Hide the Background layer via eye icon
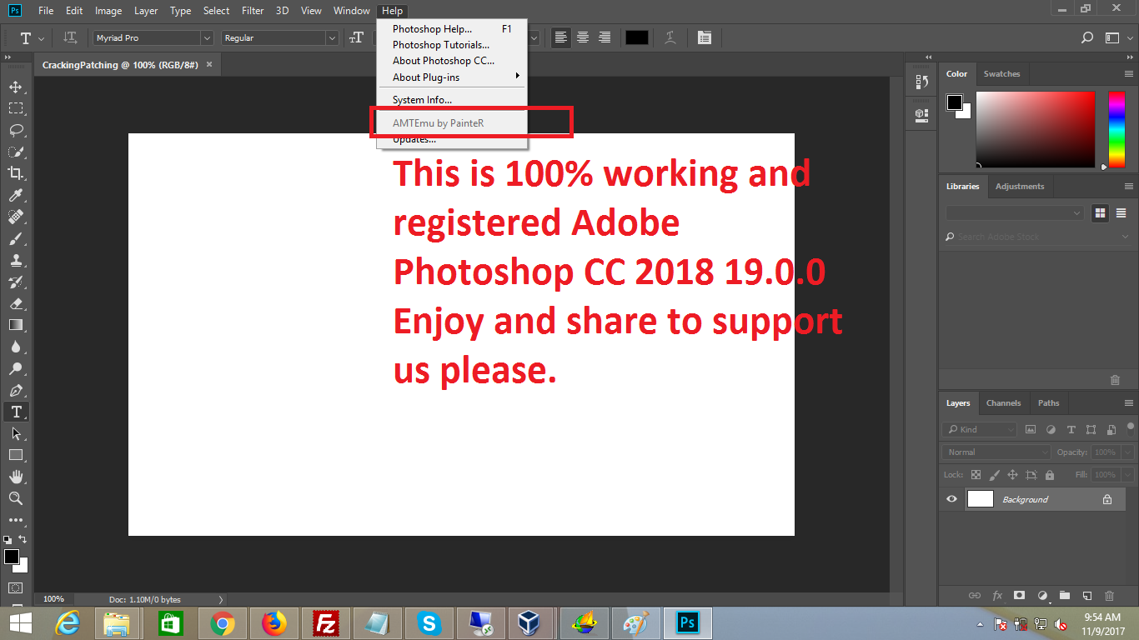The height and width of the screenshot is (640, 1139). [x=951, y=499]
